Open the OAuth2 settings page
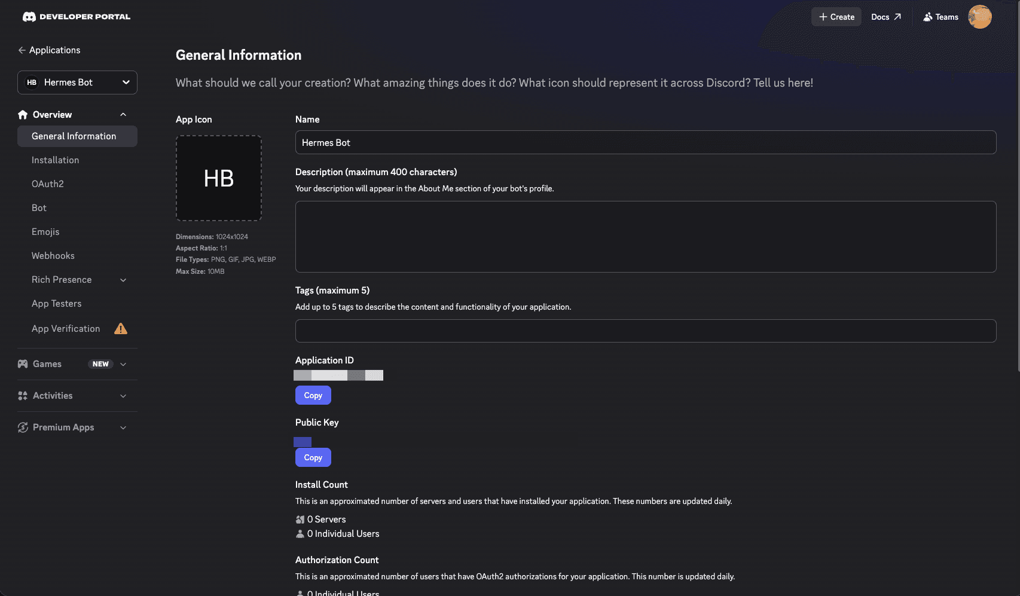This screenshot has width=1020, height=596. 77,184
